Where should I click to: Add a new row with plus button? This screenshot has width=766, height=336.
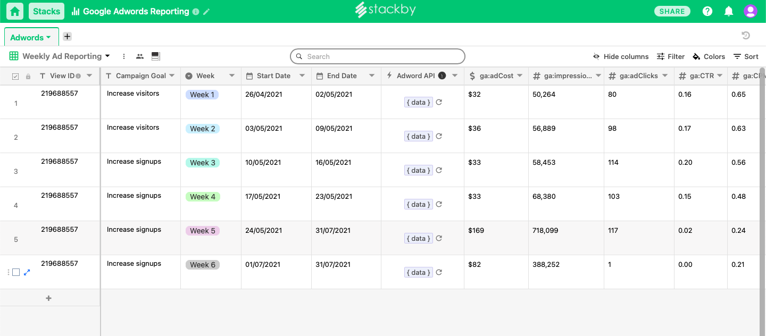[49, 298]
